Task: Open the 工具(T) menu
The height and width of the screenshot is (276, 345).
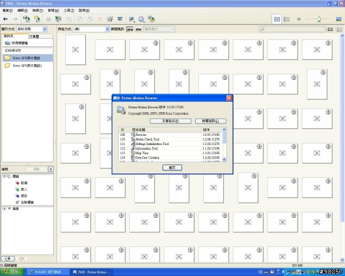Action: tap(69, 10)
